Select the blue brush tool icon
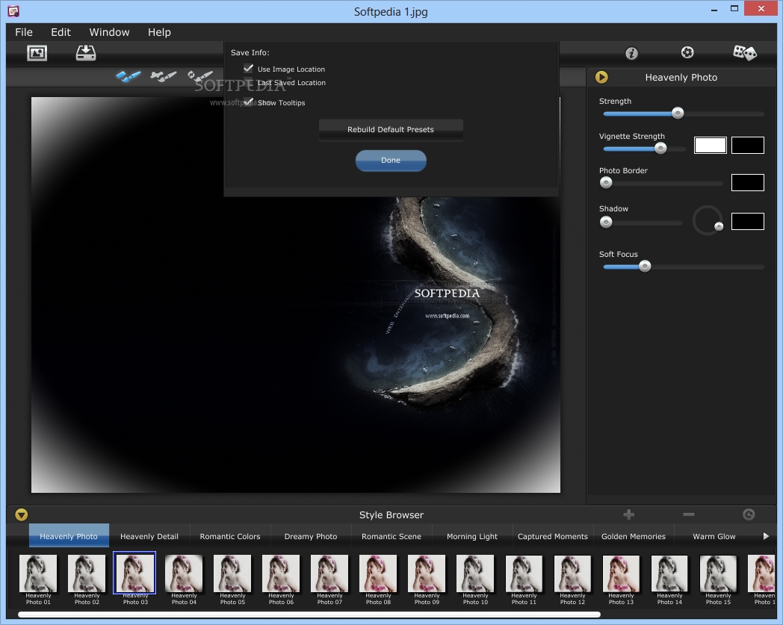 pyautogui.click(x=129, y=76)
